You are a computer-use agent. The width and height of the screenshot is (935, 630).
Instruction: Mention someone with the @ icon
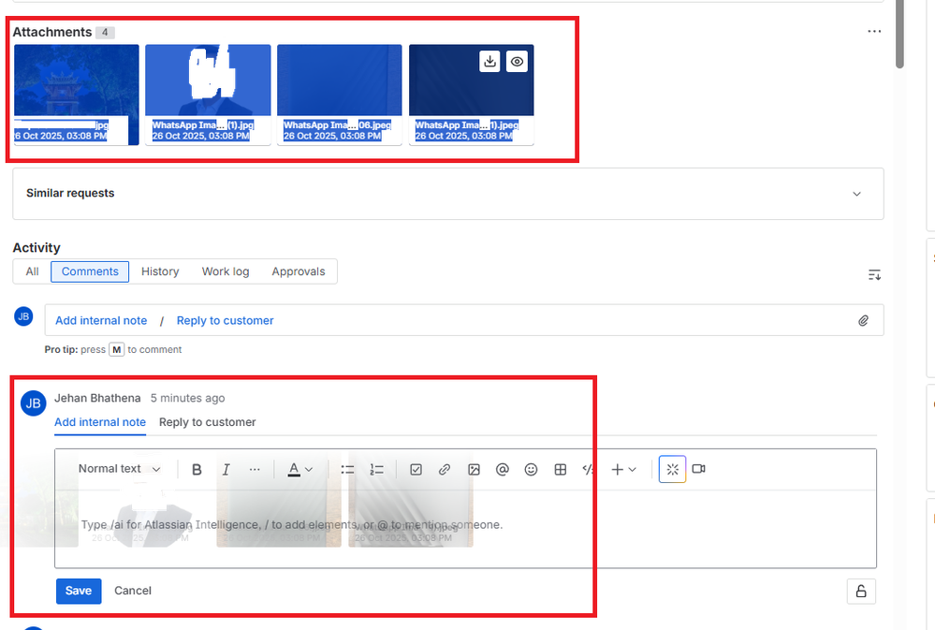coord(502,470)
